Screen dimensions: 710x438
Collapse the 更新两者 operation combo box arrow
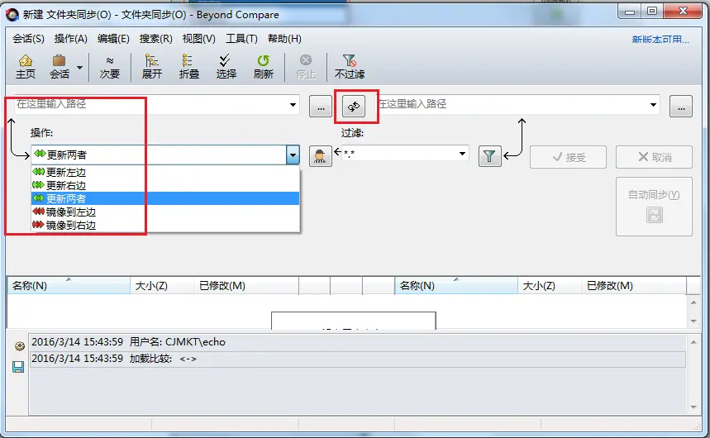pyautogui.click(x=293, y=155)
